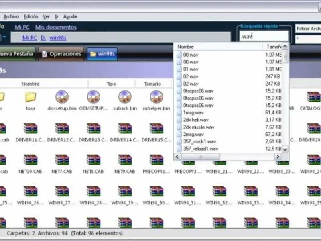Select the WIN98_26 archive icon
Viewport: 321px width, 241px height.
point(30,192)
